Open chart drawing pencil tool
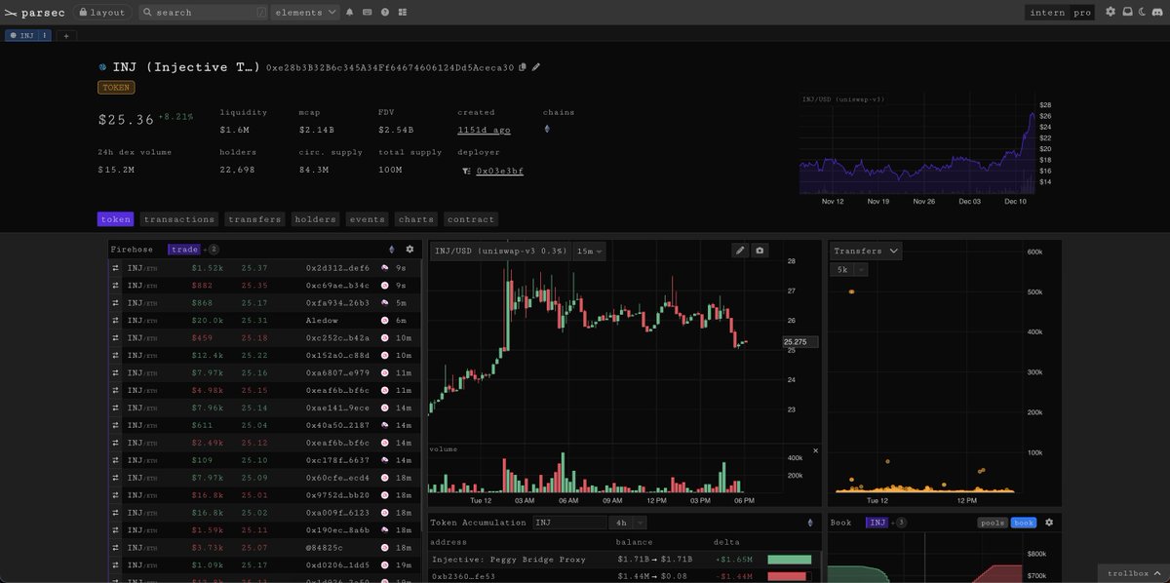 740,251
